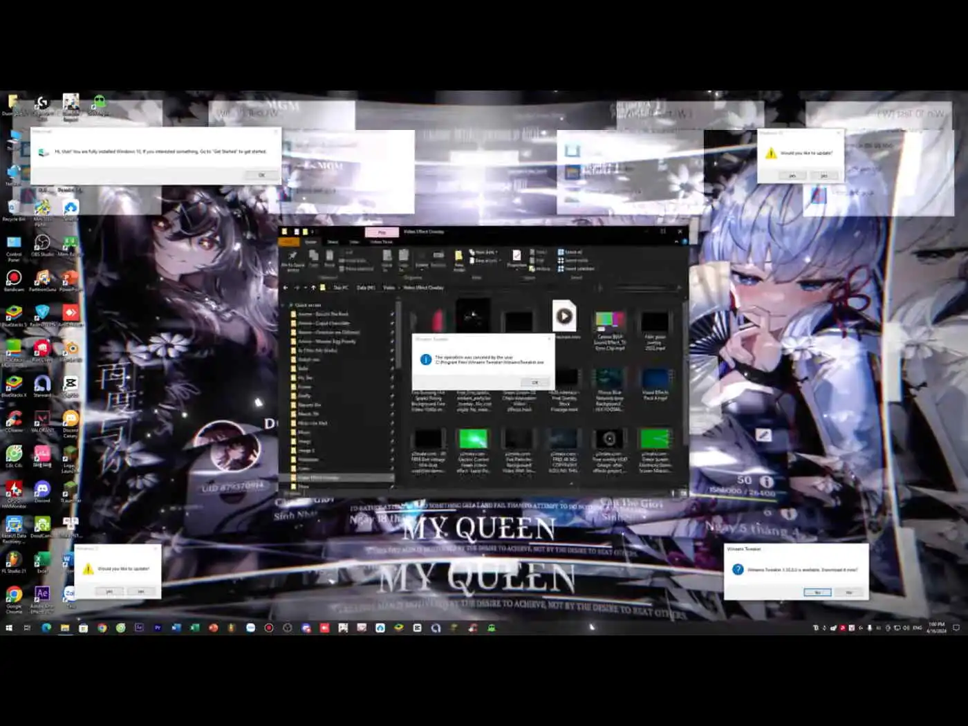This screenshot has width=968, height=726.
Task: Click OK in the Windows 10 installed dialog
Action: click(261, 175)
